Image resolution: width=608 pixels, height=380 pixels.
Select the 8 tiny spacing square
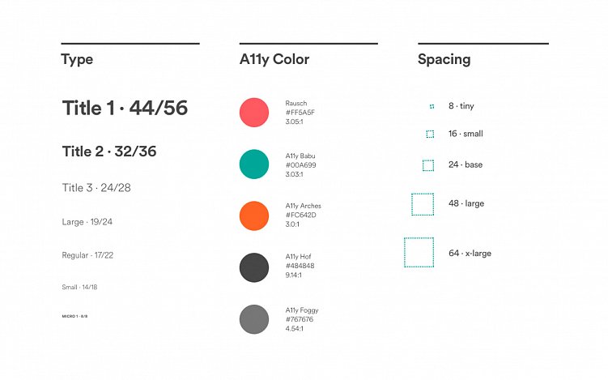432,106
